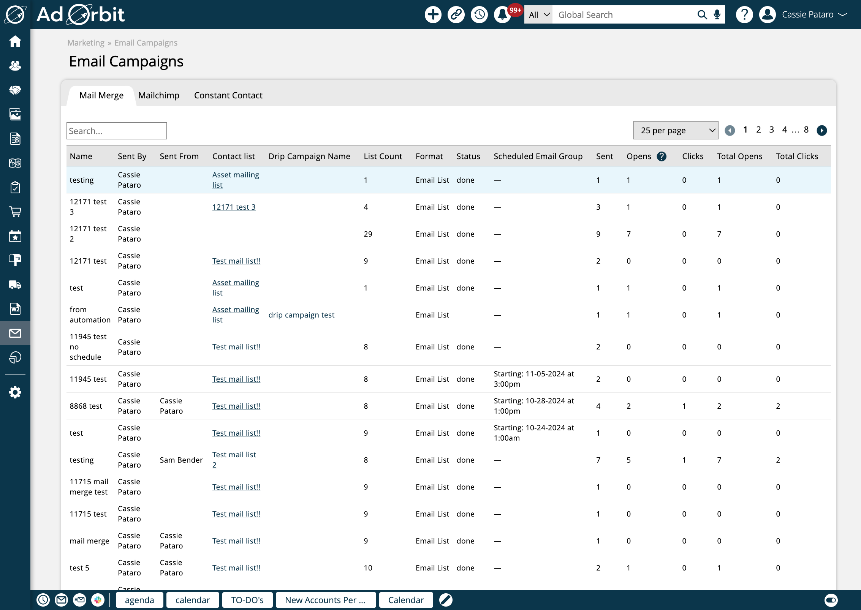Expand the Cassie Pataro user menu

(814, 15)
